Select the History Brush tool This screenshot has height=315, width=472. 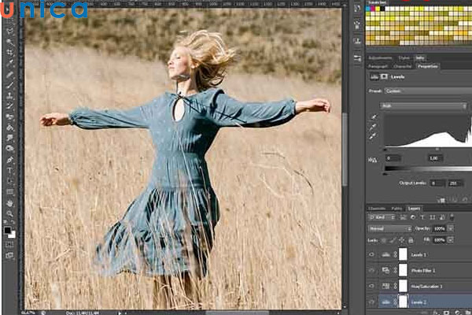[x=10, y=106]
